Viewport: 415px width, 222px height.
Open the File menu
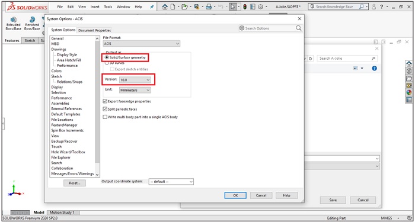(60, 7)
